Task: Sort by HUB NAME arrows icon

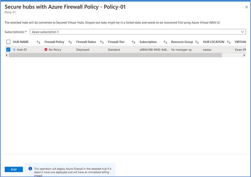Action: click(38, 42)
